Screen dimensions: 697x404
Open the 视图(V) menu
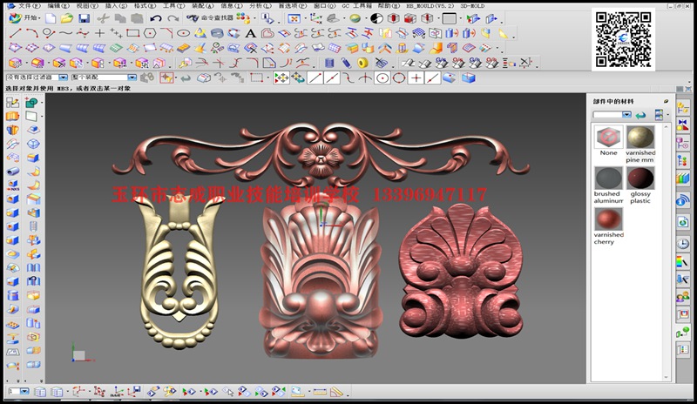pos(87,6)
